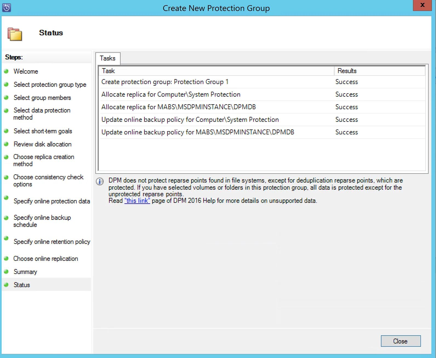Select the "Select data protection method" step
Viewport: 436px width, 358px height.
[42, 114]
